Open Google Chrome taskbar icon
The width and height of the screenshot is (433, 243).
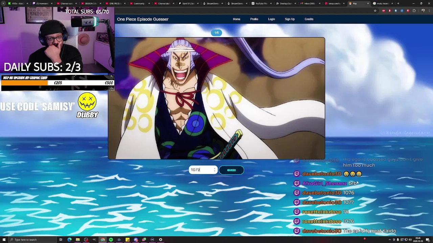(x=102, y=240)
